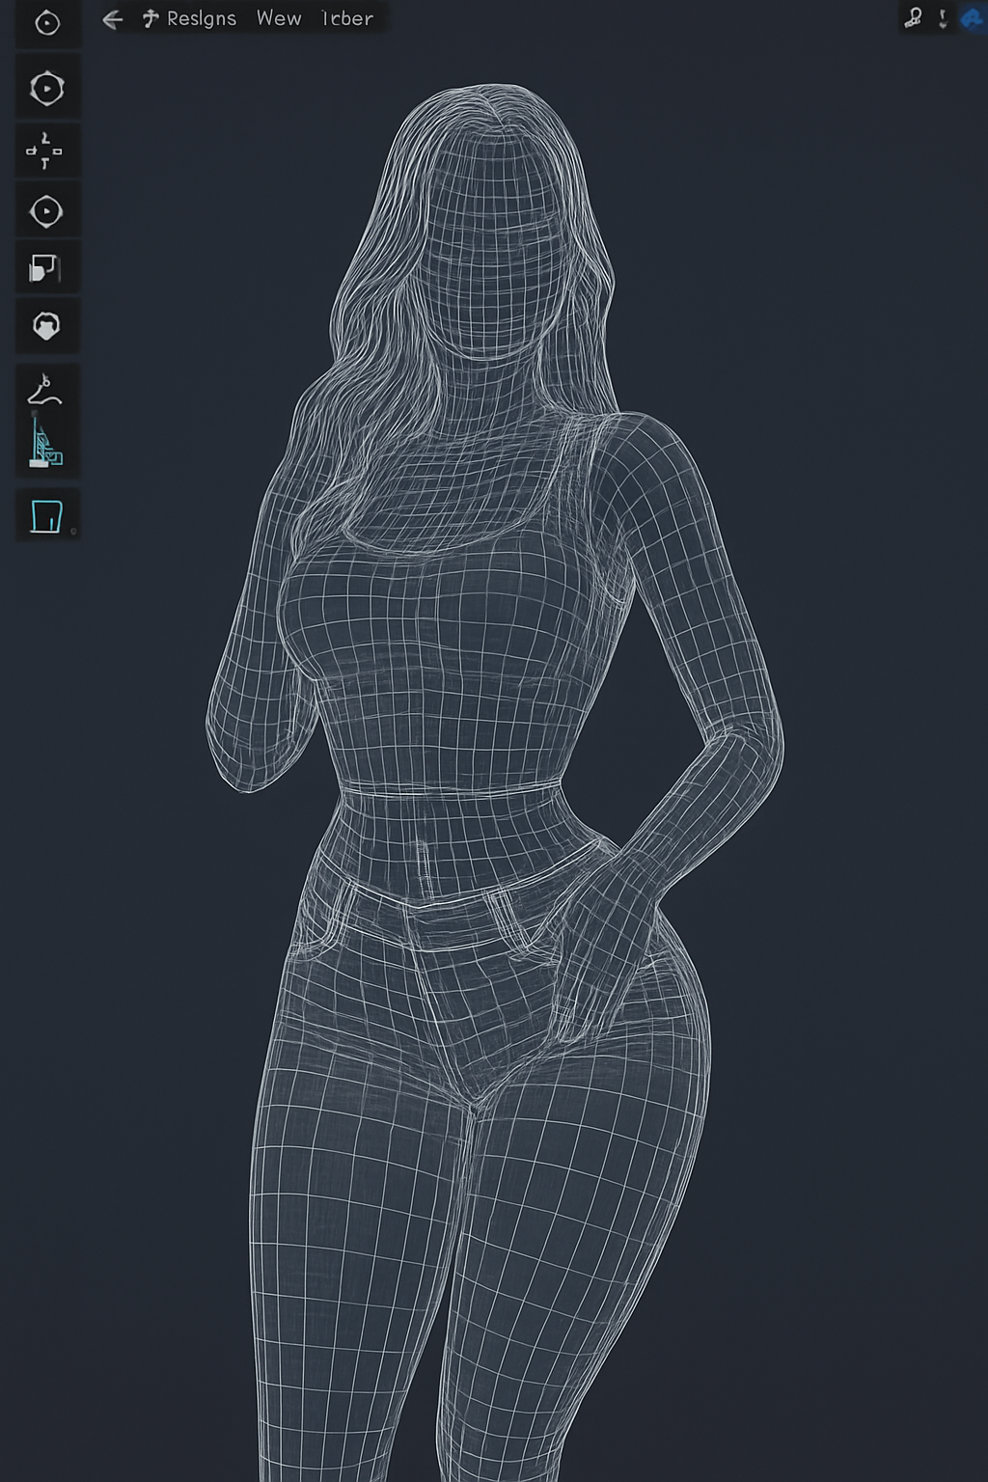The image size is (988, 1482).
Task: Click the blue cloud icon top right
Action: pyautogui.click(x=973, y=15)
